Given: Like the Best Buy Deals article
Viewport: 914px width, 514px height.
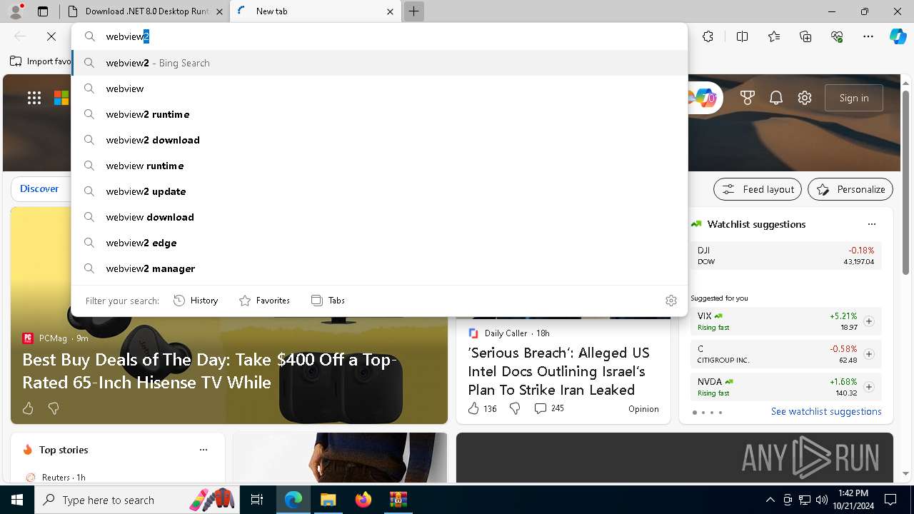Looking at the screenshot, I should pos(28,408).
